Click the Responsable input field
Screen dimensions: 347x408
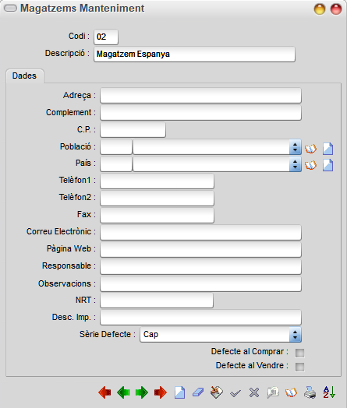coord(201,267)
